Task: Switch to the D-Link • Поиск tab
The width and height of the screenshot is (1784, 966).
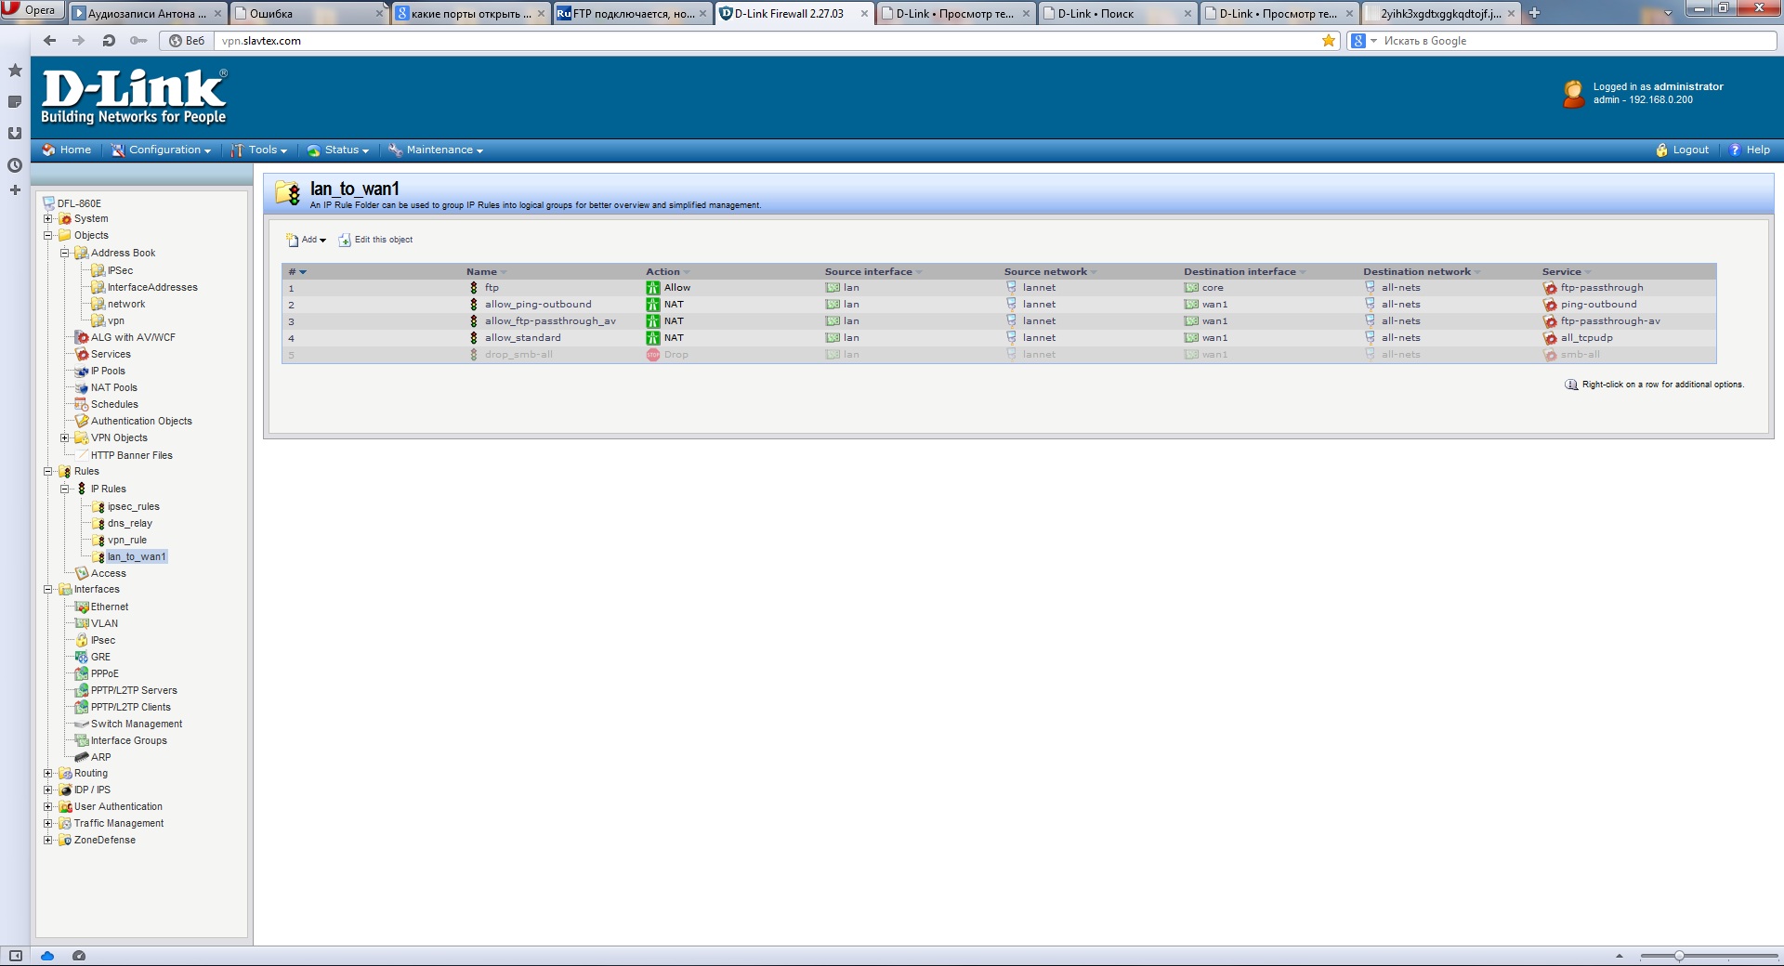Action: (x=1118, y=13)
